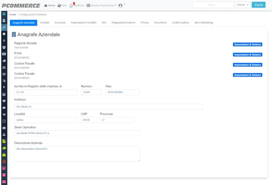This screenshot has width=272, height=185.
Task: Click the Cerca search button
Action: click(258, 5)
